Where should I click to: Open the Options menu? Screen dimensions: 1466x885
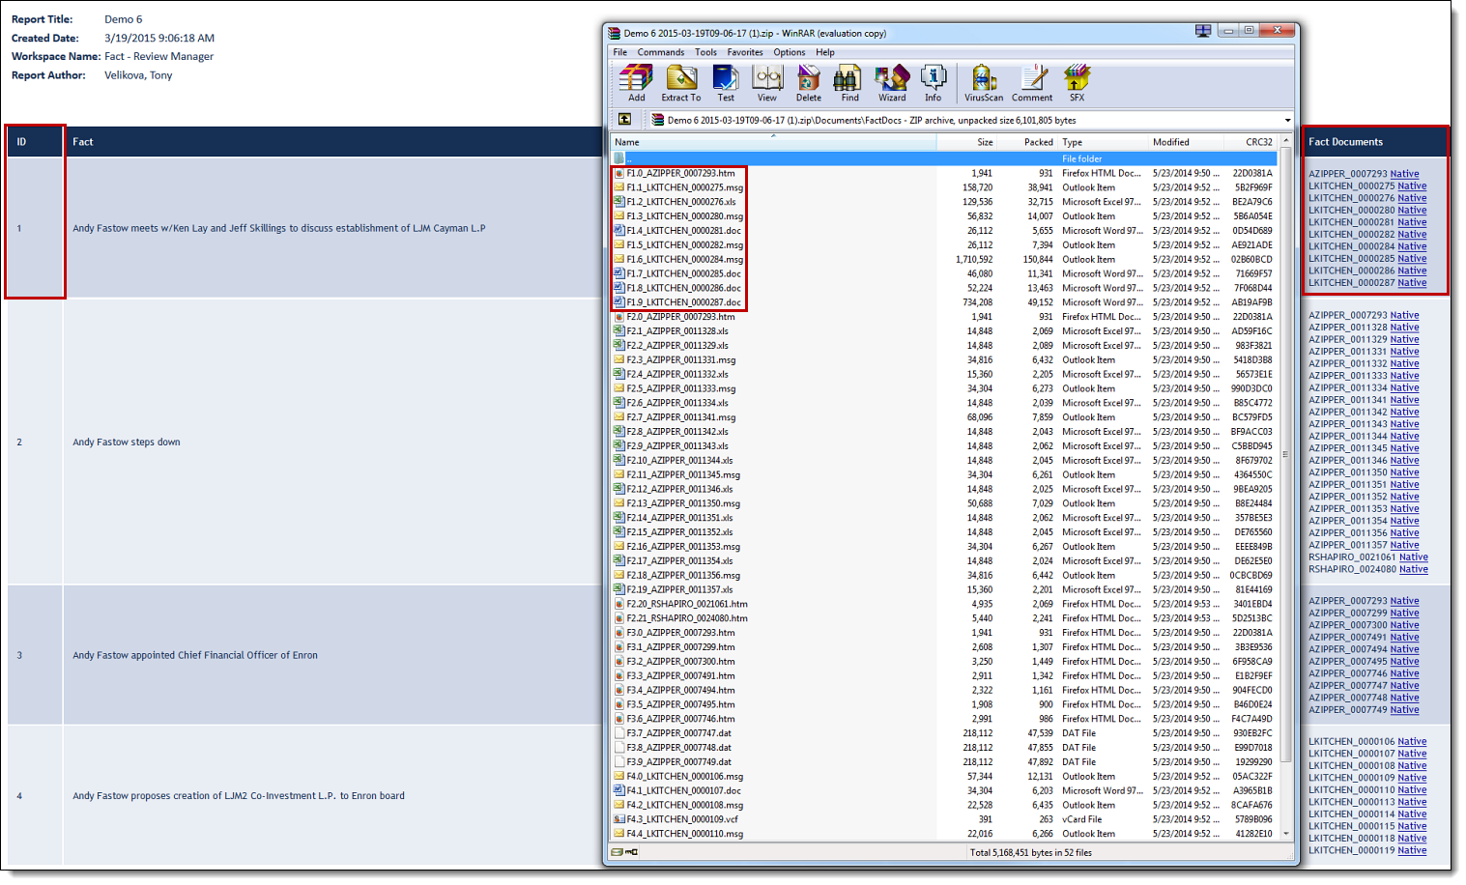coord(789,52)
